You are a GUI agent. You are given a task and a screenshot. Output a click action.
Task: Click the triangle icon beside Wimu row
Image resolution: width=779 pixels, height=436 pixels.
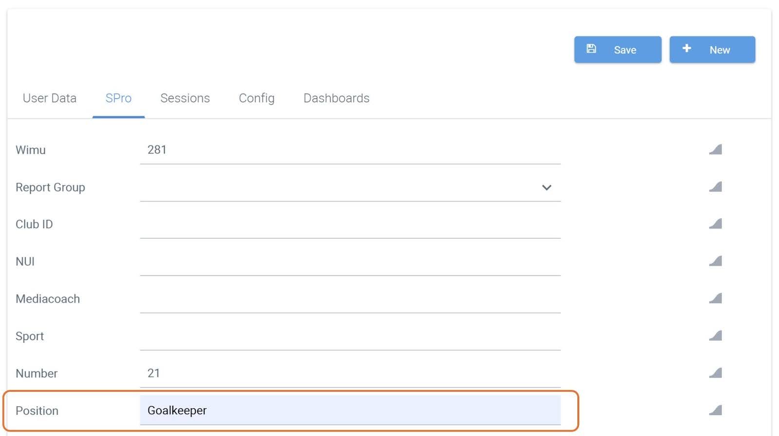pos(715,150)
